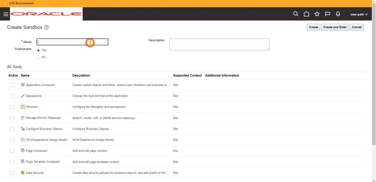Image resolution: width=376 pixels, height=182 pixels.
Task: Click the Name column header in All Tools
Action: click(x=25, y=75)
